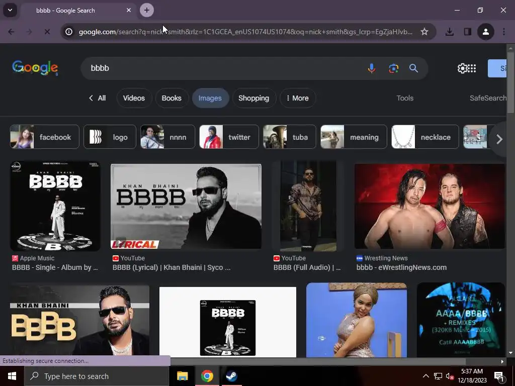Open 'bbbb - eWrestlingNews.com' link
Viewport: 515px width, 386px height.
[x=401, y=267]
